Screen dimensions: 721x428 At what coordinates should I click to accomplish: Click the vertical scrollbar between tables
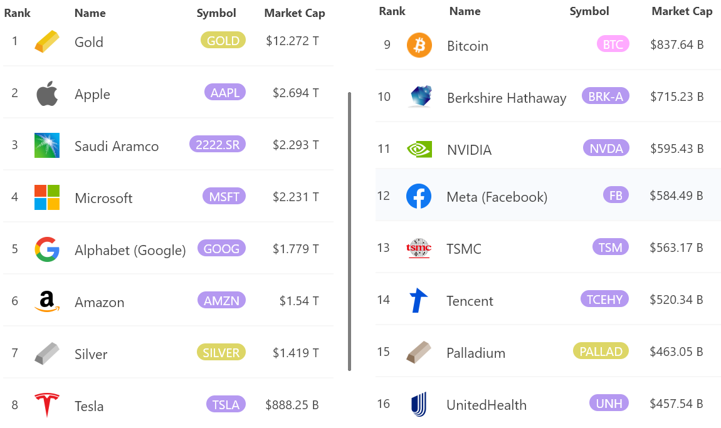(x=349, y=232)
